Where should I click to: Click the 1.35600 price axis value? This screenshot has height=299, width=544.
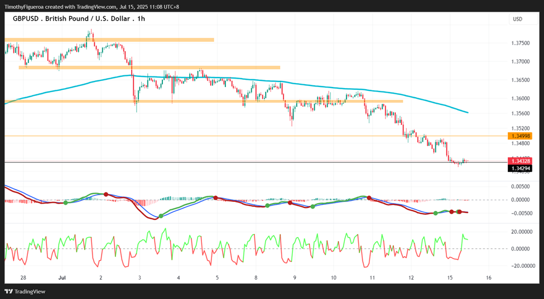[x=521, y=113]
